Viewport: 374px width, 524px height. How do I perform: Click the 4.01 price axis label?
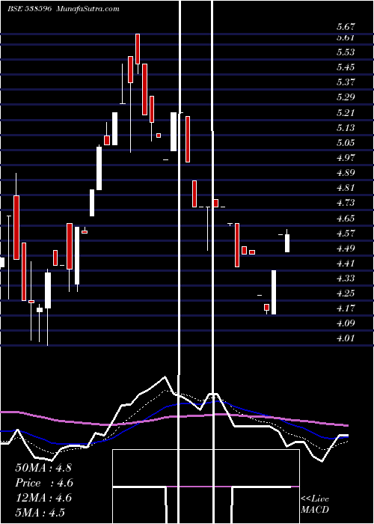(346, 338)
